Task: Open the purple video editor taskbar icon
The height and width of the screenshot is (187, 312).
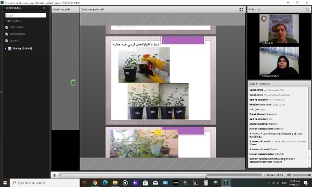Action: (135, 183)
